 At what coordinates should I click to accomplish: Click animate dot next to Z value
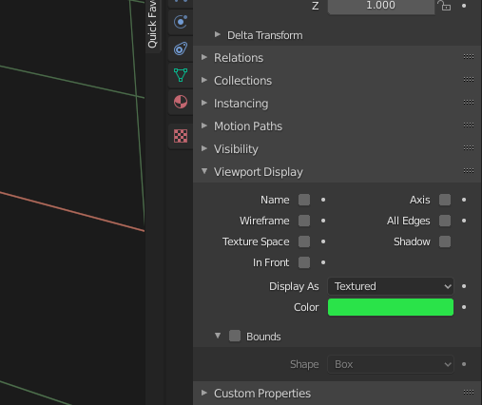464,6
